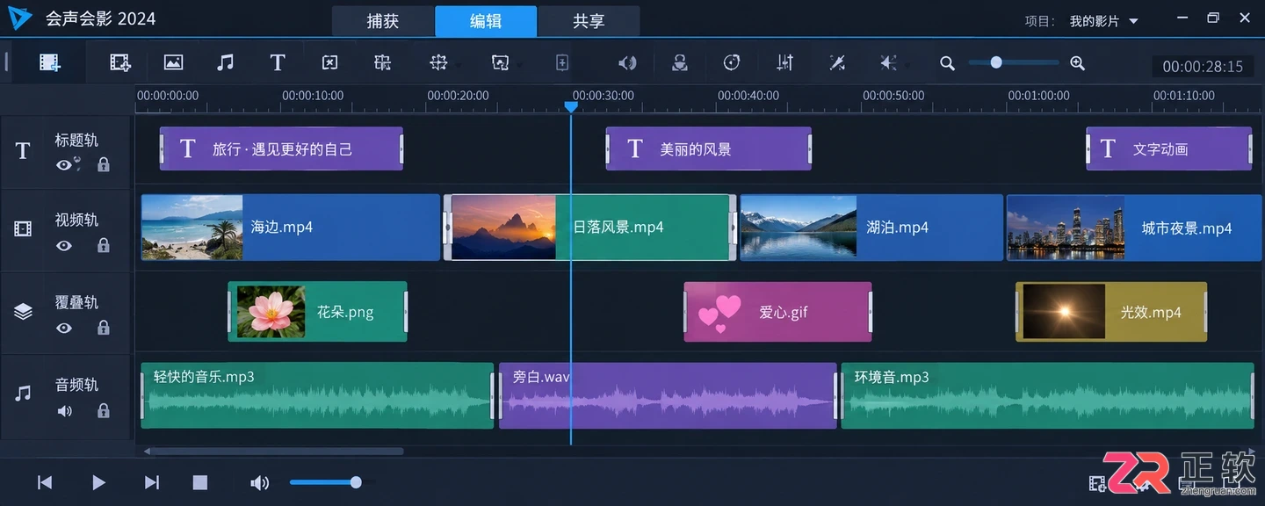Click the insert photo icon in toolbar
Screen dimensions: 1265x506
[173, 62]
